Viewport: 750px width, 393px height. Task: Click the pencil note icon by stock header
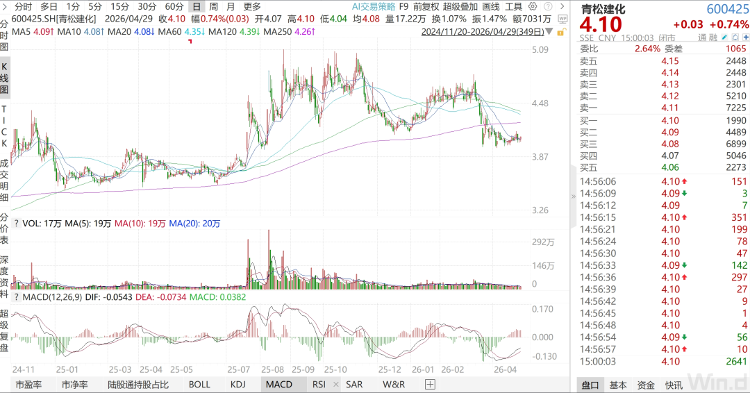(724, 37)
